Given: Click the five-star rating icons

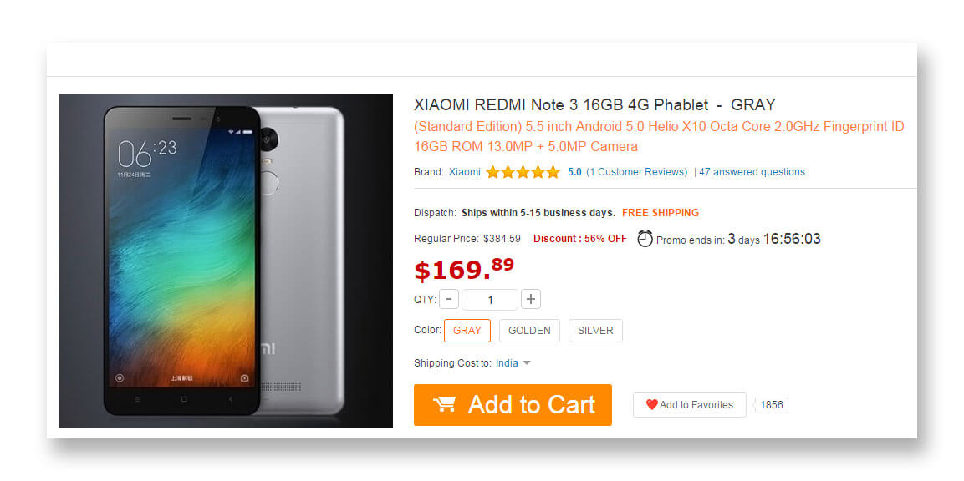Looking at the screenshot, I should click(x=523, y=172).
